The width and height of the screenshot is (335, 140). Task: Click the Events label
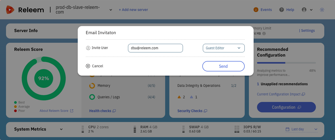(266, 10)
